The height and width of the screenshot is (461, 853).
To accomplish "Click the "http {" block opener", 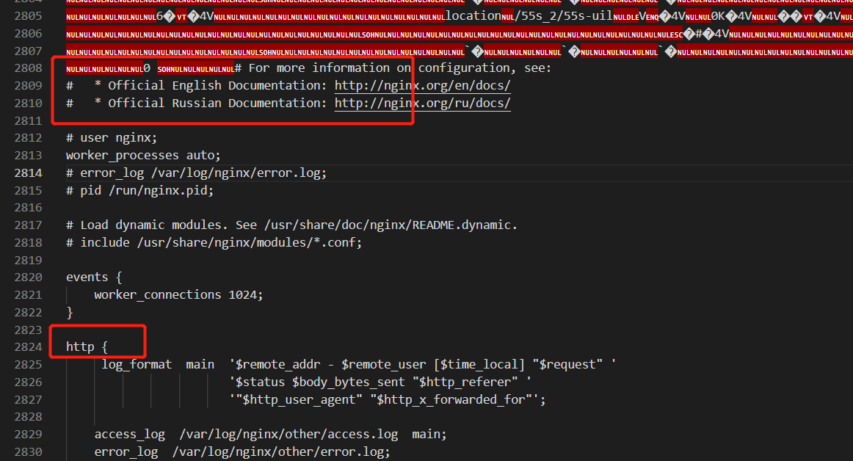I will [87, 346].
